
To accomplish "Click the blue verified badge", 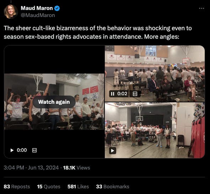I will coord(57,8).
